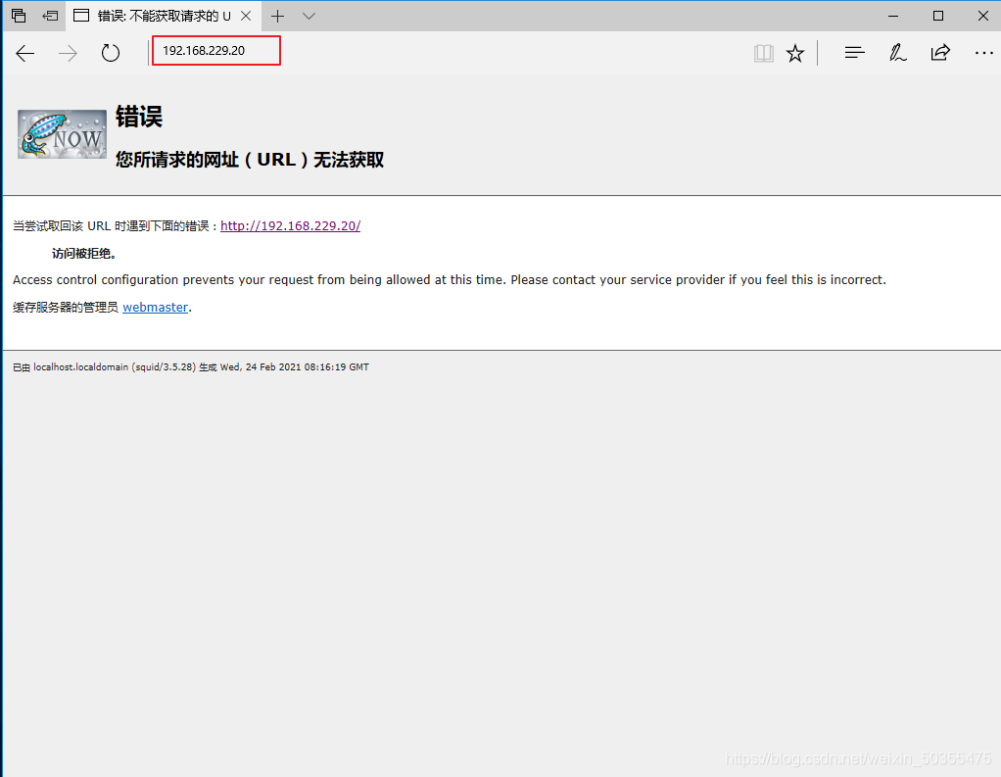
Task: Maximize the browser window
Action: (x=937, y=16)
